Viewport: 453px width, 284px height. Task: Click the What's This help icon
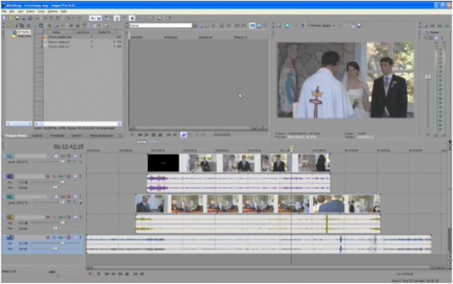click(168, 18)
